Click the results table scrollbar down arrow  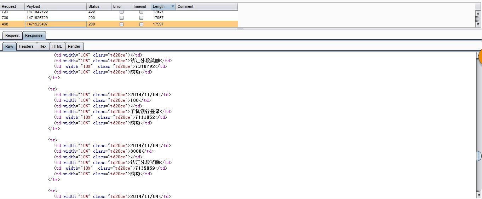tap(478, 25)
